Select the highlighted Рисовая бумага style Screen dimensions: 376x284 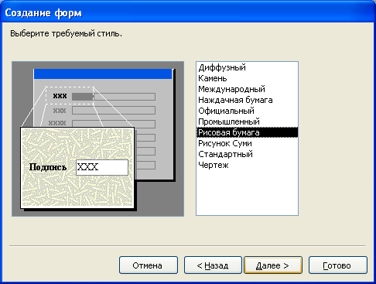247,132
